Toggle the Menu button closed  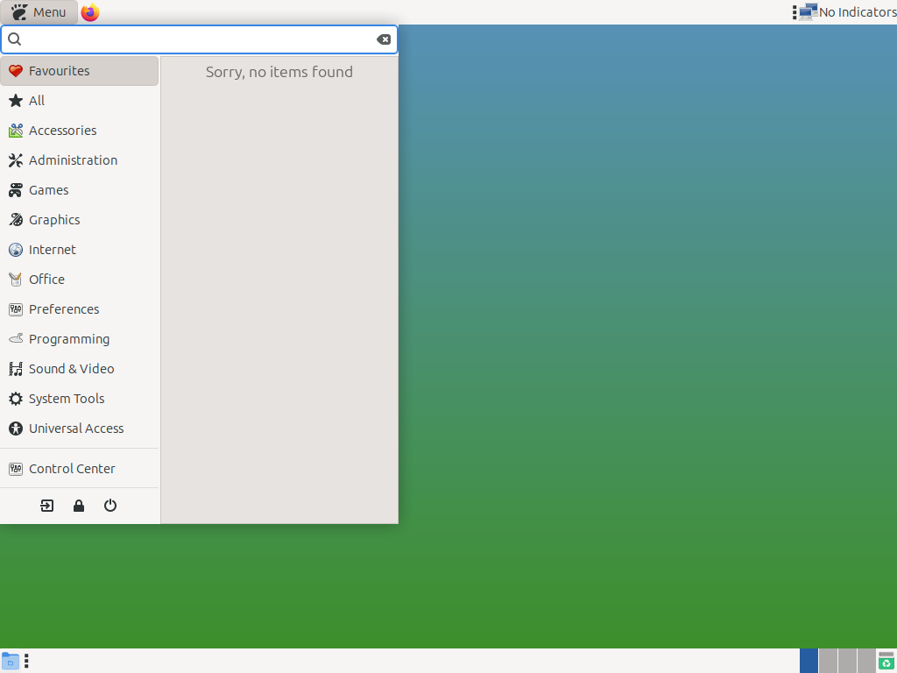[x=39, y=12]
